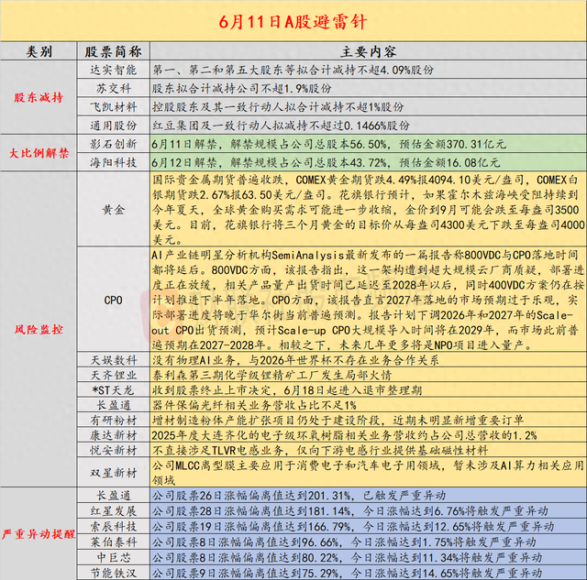Screen dimensions: 587x580
Task: Select the stock name 红星发展
Action: (113, 510)
